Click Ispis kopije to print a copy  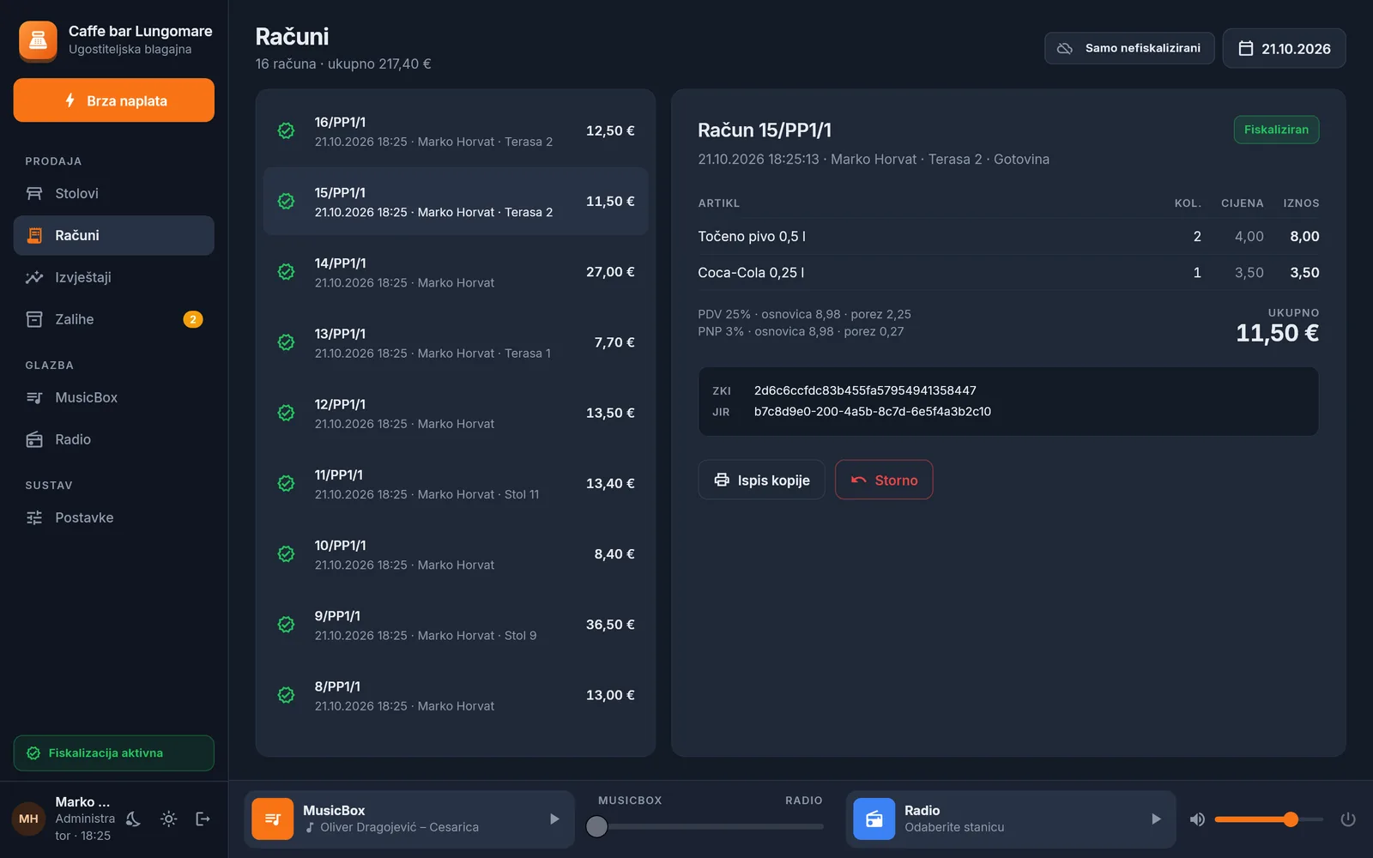pos(761,480)
